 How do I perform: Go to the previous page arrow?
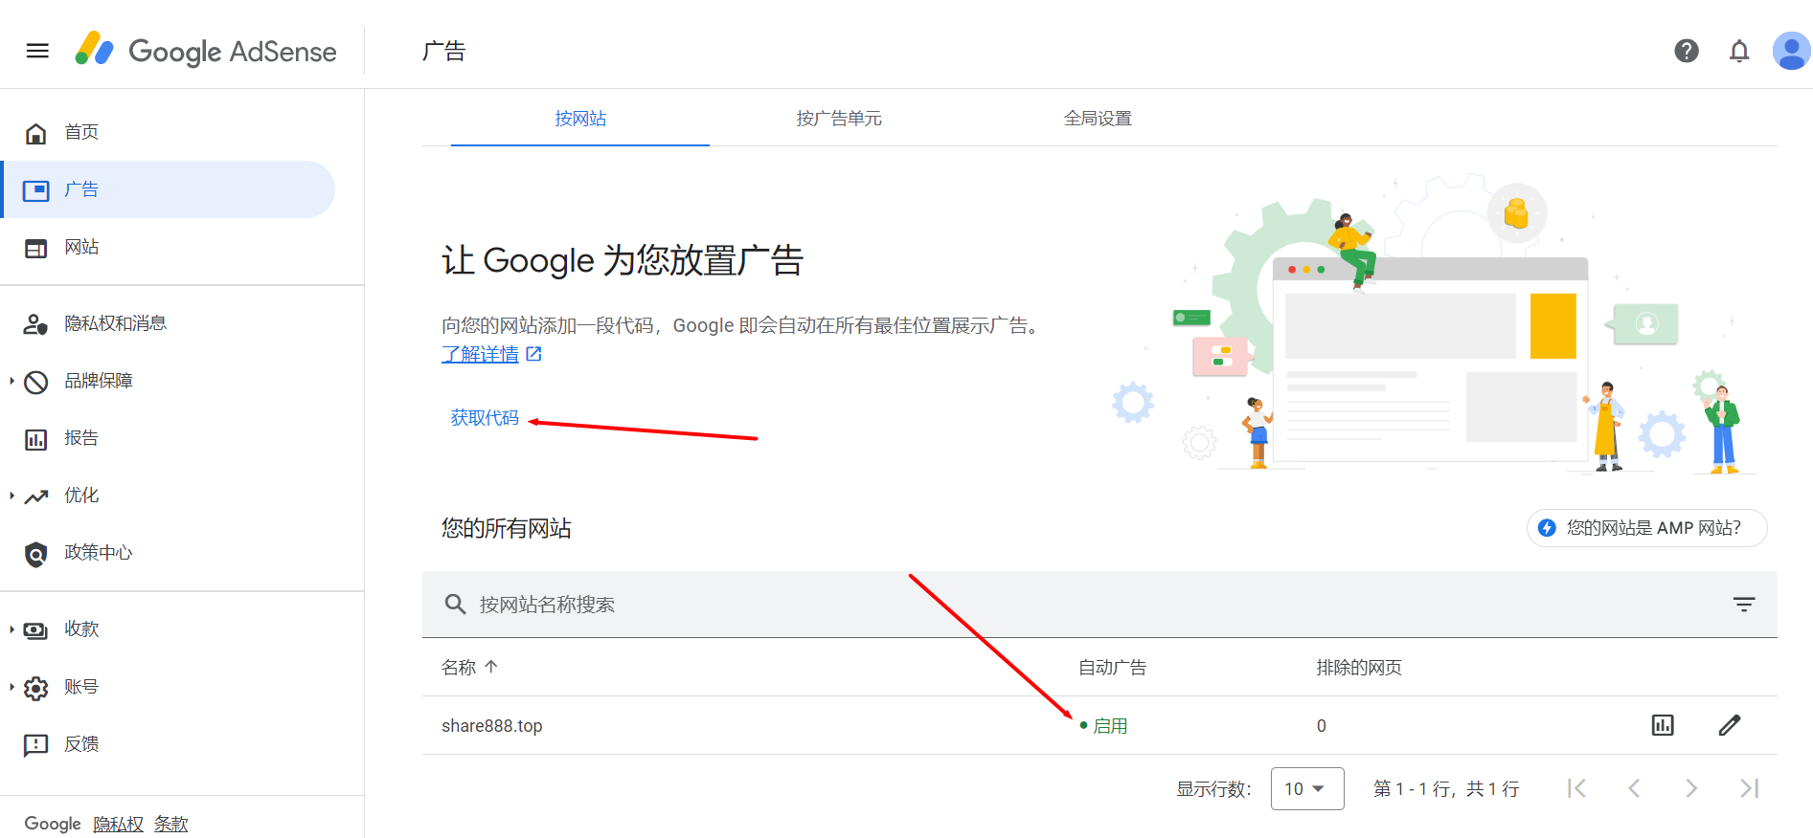coord(1634,788)
